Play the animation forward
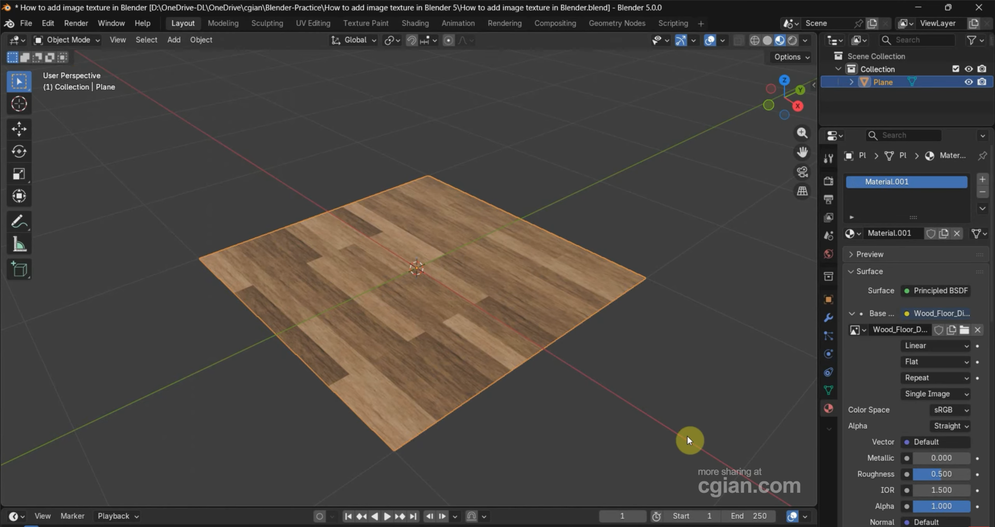This screenshot has height=527, width=995. [387, 516]
